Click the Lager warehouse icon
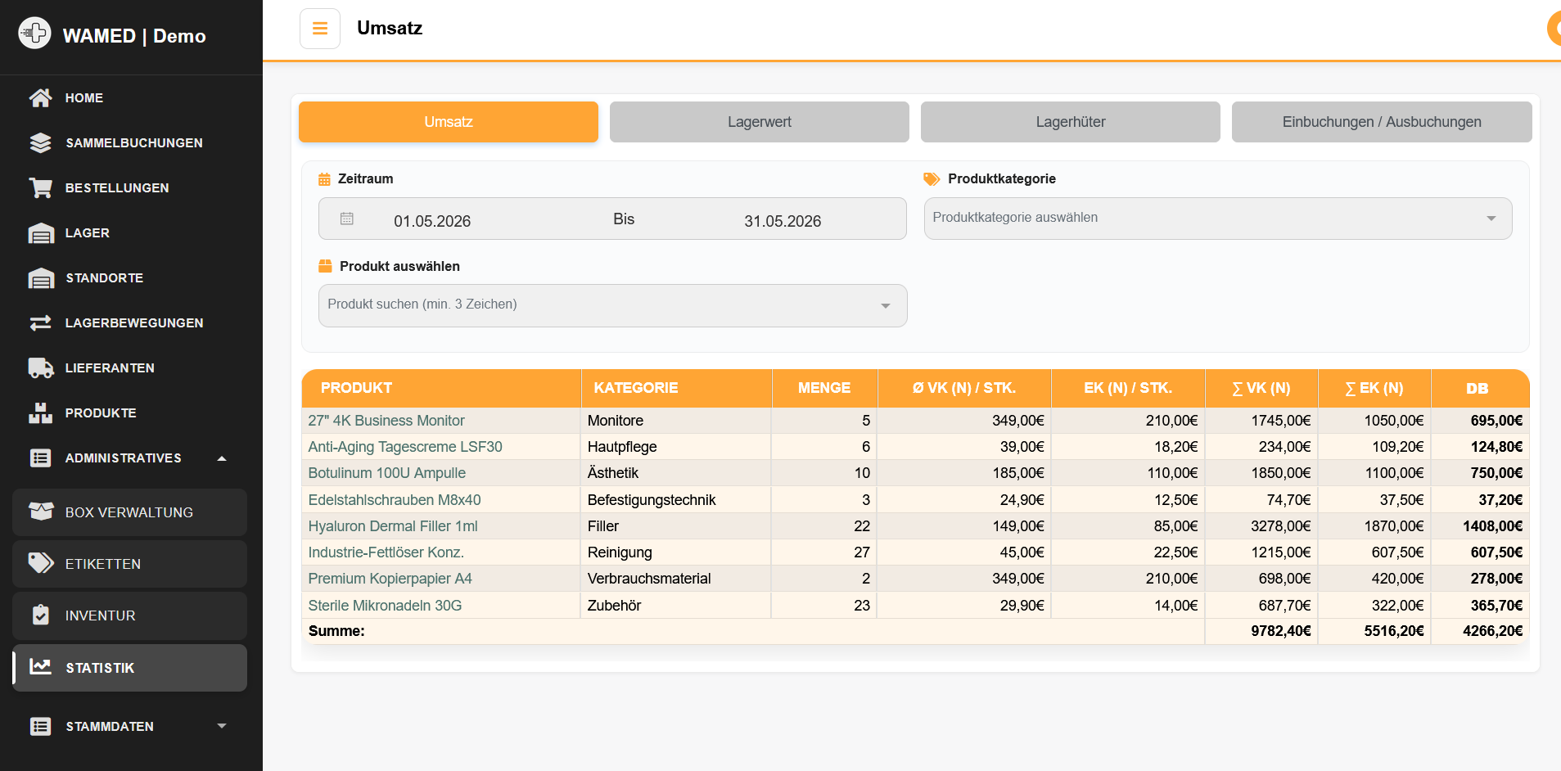Screen dimensions: 1561x771 click(40, 232)
